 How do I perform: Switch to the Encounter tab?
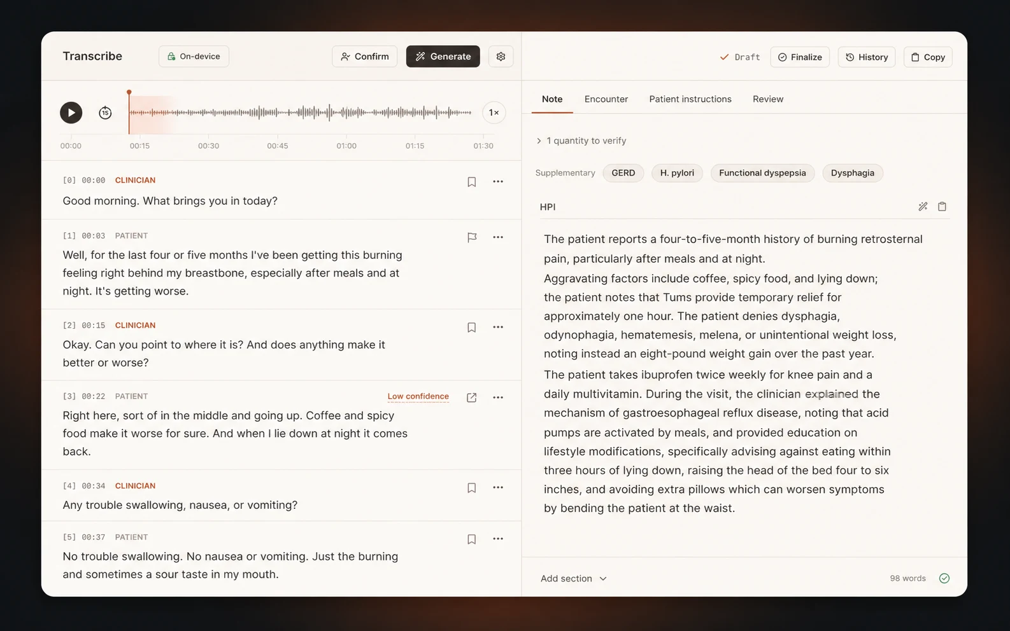[606, 99]
